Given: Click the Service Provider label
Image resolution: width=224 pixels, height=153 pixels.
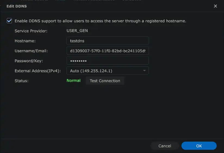Looking at the screenshot, I should click(31, 31).
